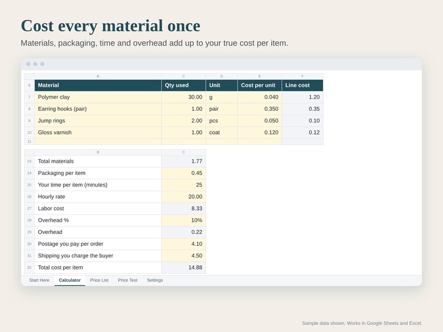Click 'Shipping you charge the buyer' label
This screenshot has width=443, height=332.
pos(98,256)
